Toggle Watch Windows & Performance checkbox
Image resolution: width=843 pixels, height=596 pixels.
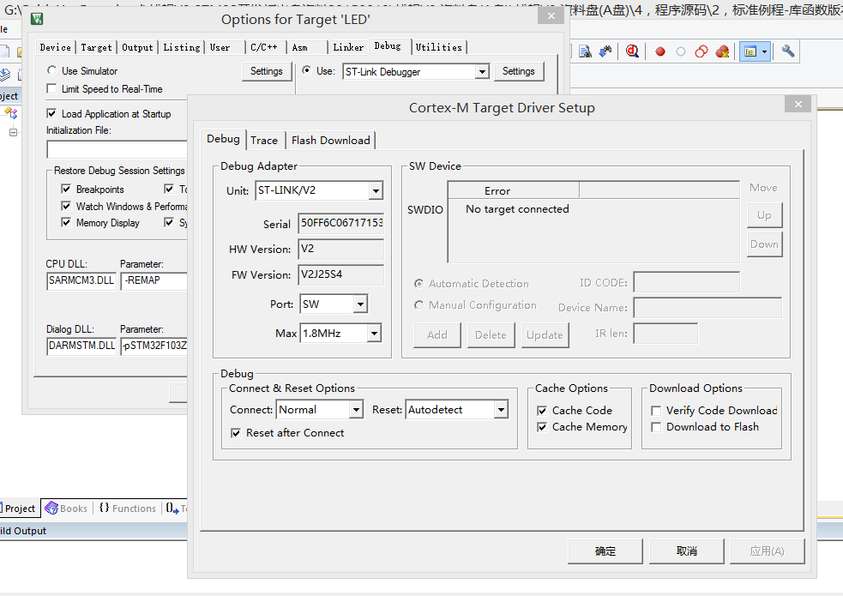(x=66, y=206)
